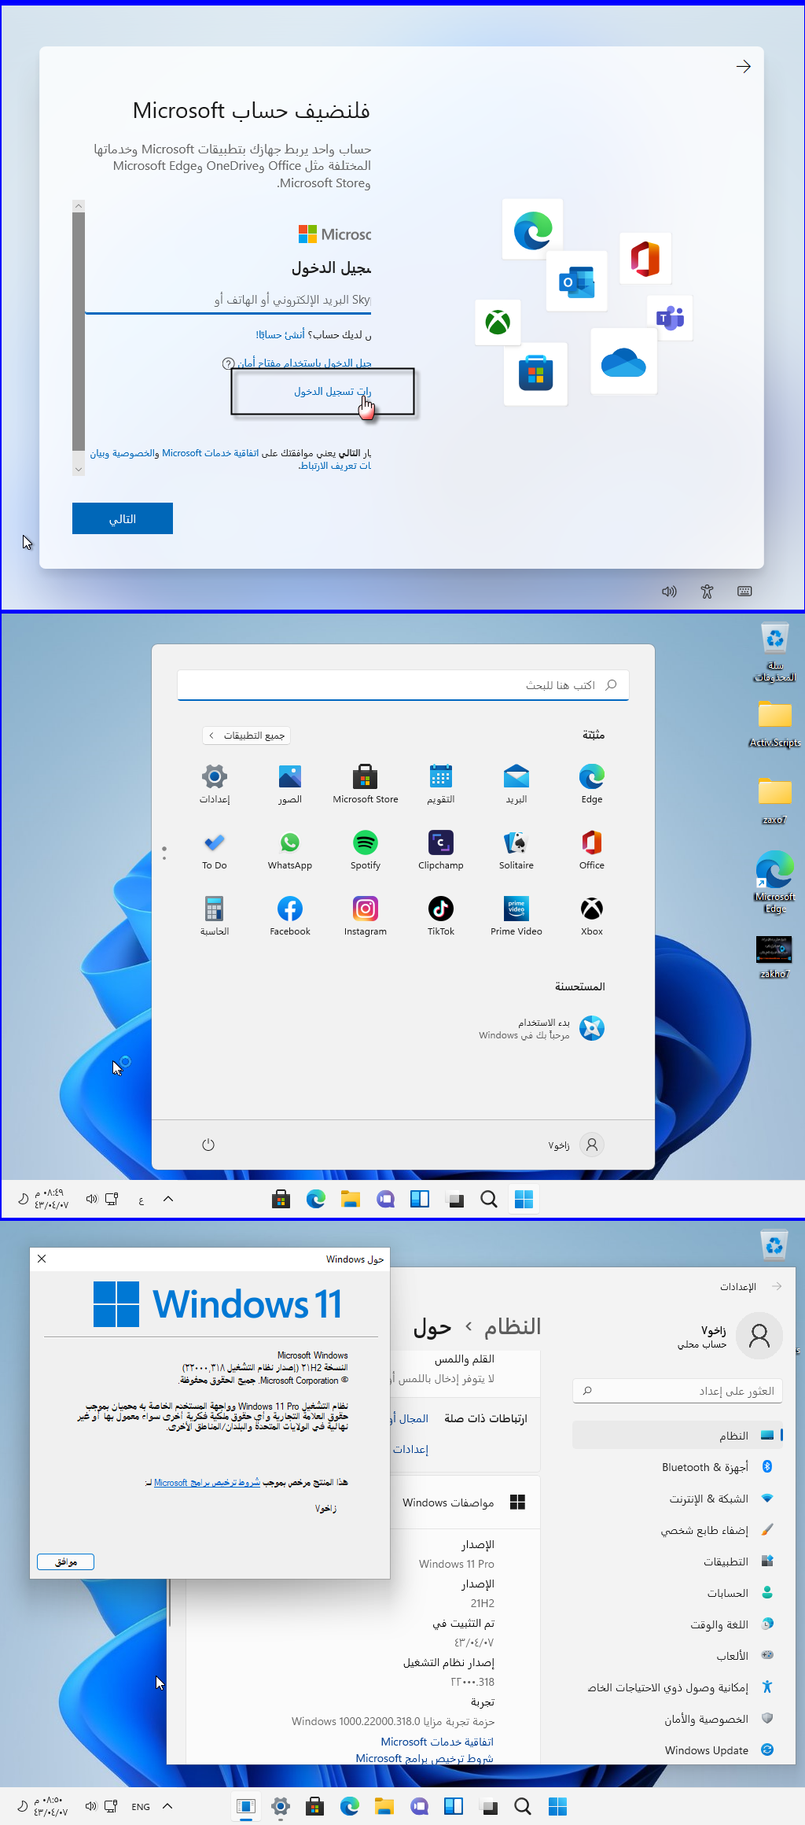
Task: Open the accessibility icon on the setup screen
Action: tap(707, 592)
